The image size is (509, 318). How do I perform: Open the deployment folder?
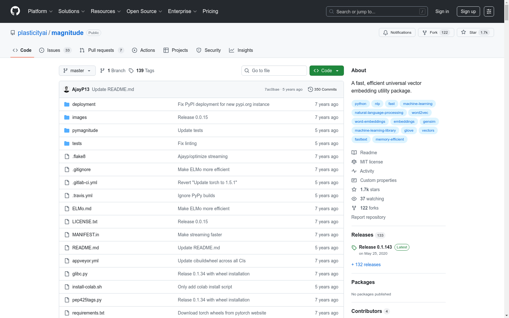coord(84,104)
